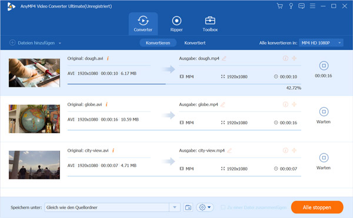
Task: Click the Ausgabe: globe.mp4 label
Action: pyautogui.click(x=198, y=104)
